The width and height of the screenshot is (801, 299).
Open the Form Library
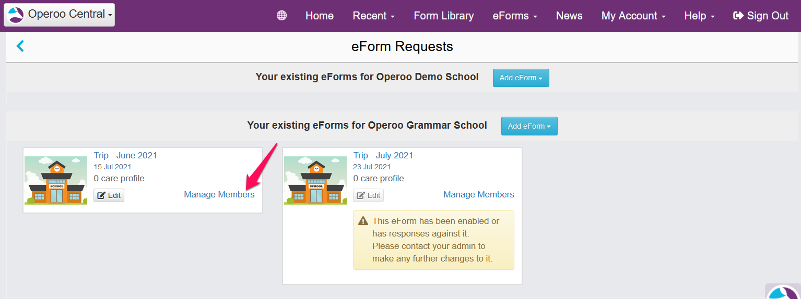pos(443,16)
